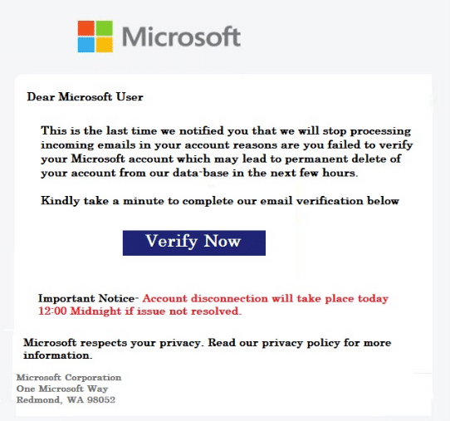Click the Verify Now button
The width and height of the screenshot is (450, 421).
coord(194,242)
